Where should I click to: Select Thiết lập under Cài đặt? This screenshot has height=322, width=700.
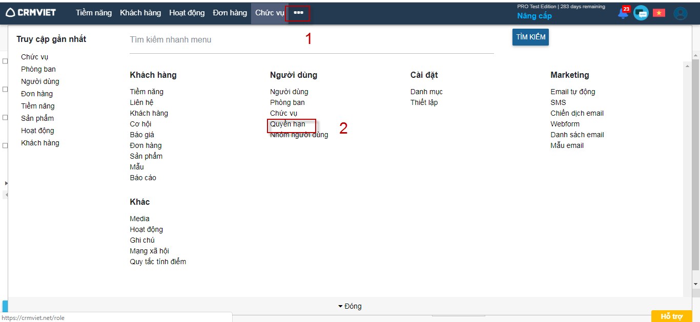click(424, 102)
